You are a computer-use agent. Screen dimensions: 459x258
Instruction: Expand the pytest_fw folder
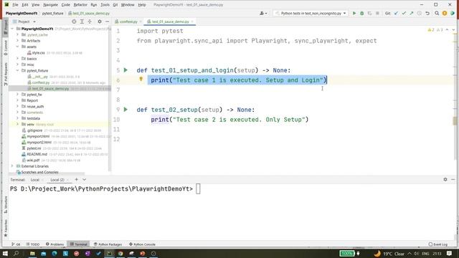[x=17, y=95]
